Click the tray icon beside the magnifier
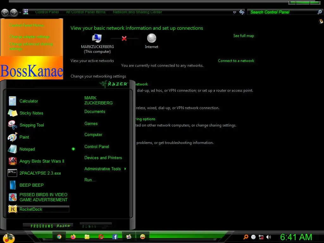 253,237
